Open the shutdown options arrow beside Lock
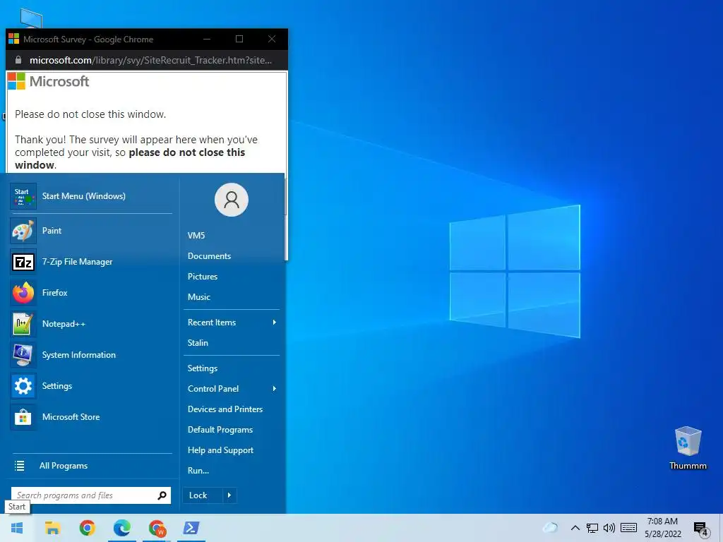Viewport: 723px width, 542px height. click(x=229, y=495)
